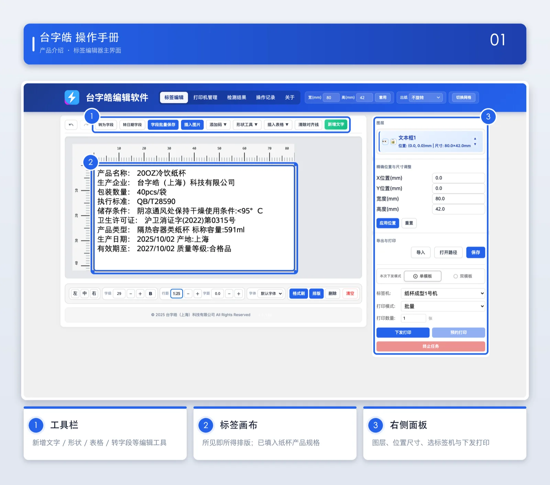This screenshot has height=485, width=550.
Task: Click 行距 input showing 1.25
Action: click(x=177, y=294)
